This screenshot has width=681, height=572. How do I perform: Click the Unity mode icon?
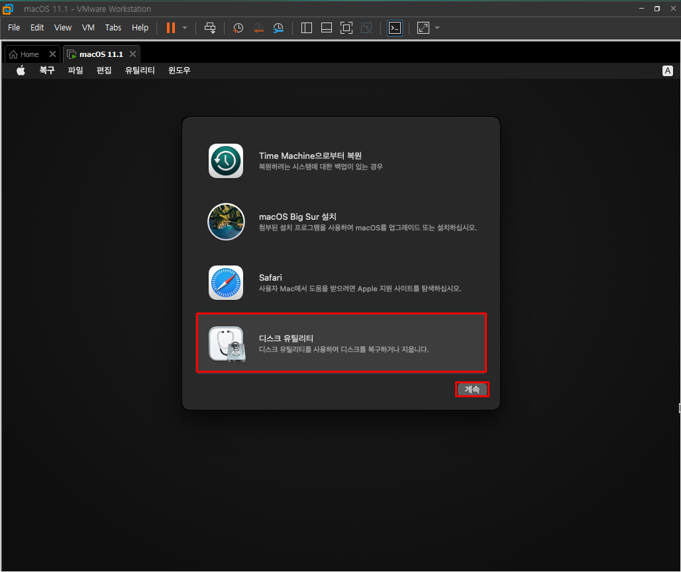[366, 28]
